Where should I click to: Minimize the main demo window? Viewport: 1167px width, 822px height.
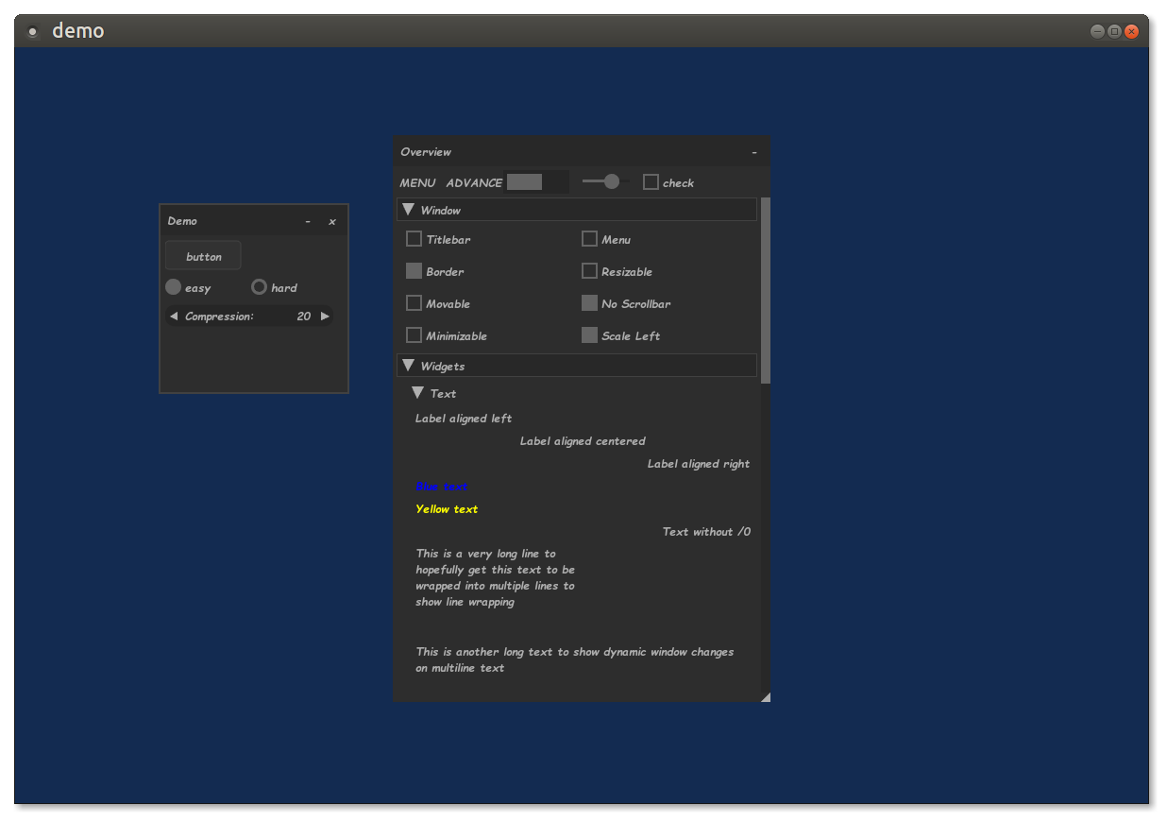1097,31
